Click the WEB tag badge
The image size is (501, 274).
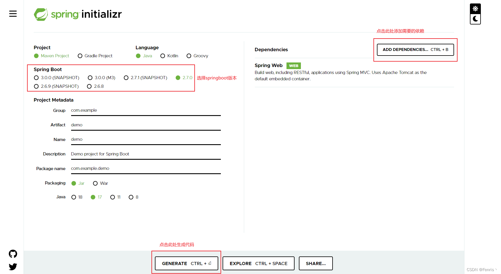tap(294, 66)
